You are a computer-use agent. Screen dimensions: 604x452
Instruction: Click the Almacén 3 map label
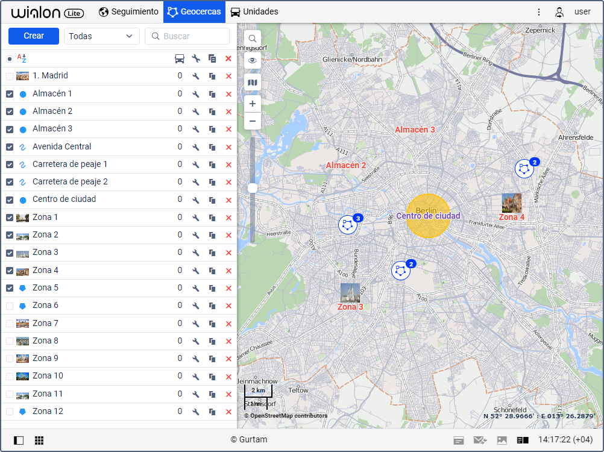tap(415, 130)
